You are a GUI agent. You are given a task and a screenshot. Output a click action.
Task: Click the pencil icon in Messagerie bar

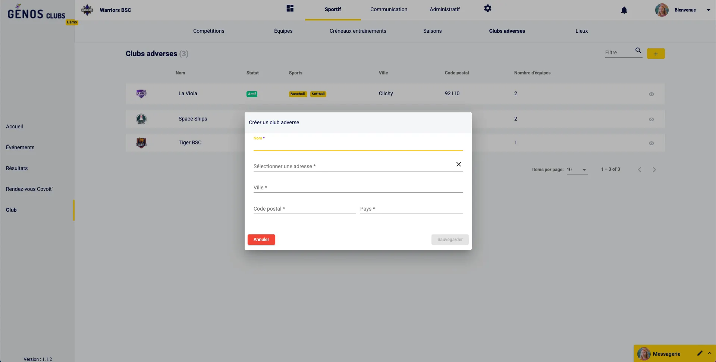700,353
